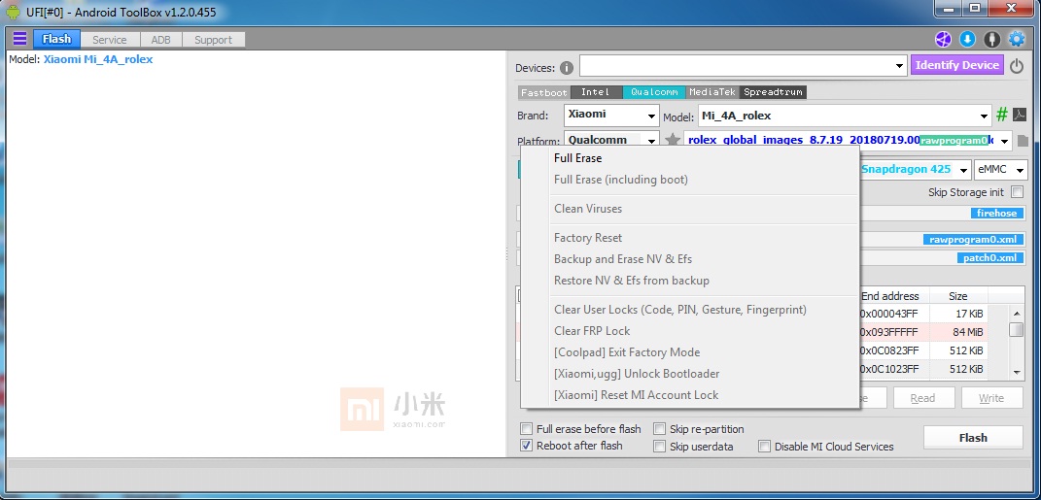Switch to the Service tab

[110, 40]
